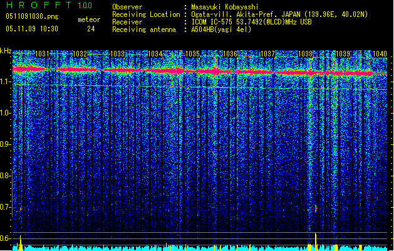Viewport: 394px width, 251px height.
Task: Click the 1040 time marker
Action: (380, 53)
